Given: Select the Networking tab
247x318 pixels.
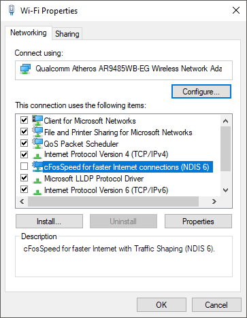Looking at the screenshot, I should pyautogui.click(x=29, y=33).
